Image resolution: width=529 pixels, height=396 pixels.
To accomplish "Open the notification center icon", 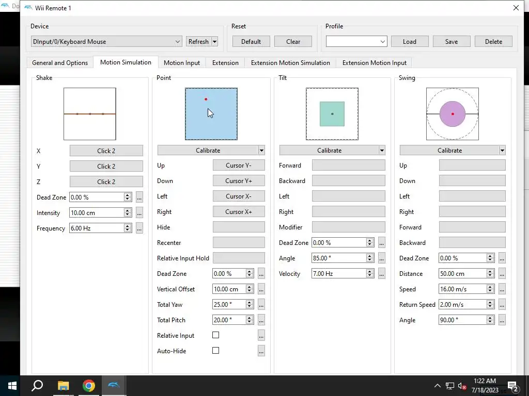I will click(x=512, y=386).
